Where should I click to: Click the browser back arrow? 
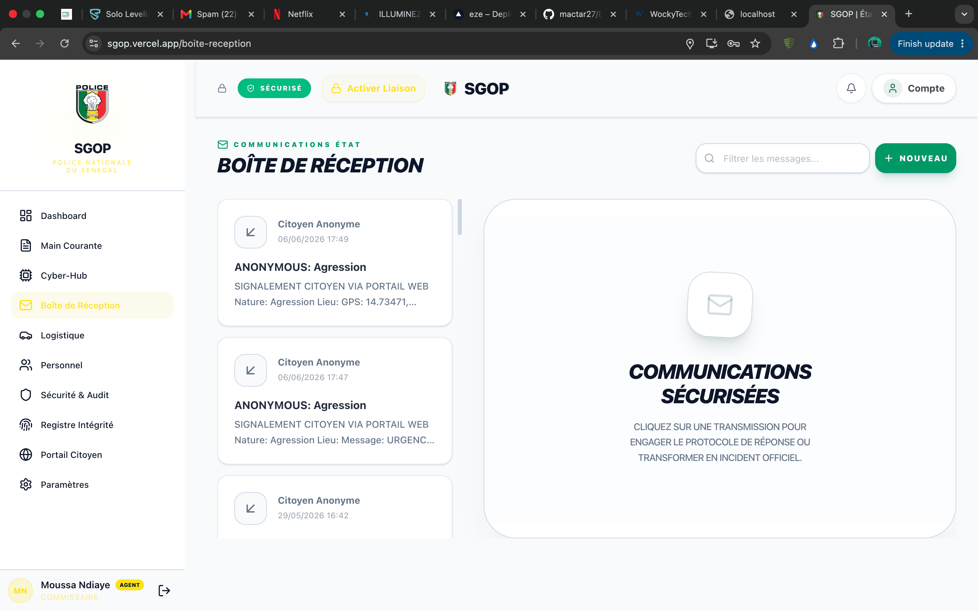point(16,44)
